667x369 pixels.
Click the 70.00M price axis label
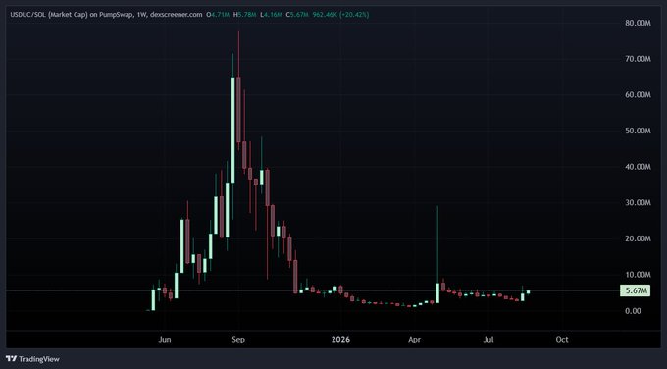coord(638,59)
